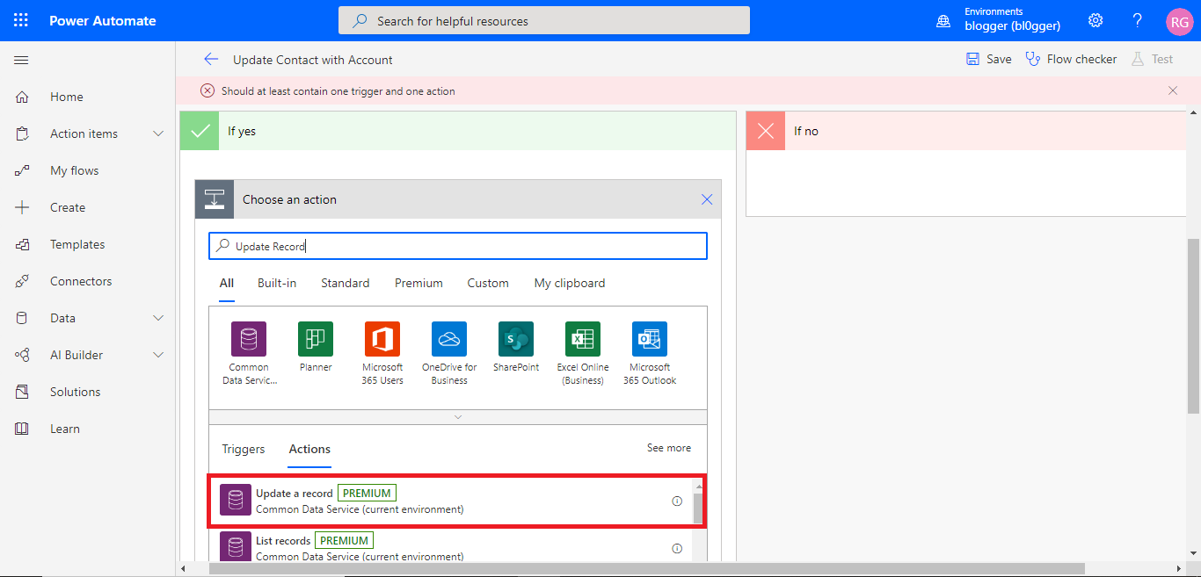Expand the Action items chevron
The height and width of the screenshot is (577, 1201).
click(x=158, y=133)
